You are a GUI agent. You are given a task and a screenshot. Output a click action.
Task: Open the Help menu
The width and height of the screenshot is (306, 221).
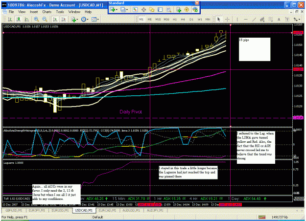88,12
